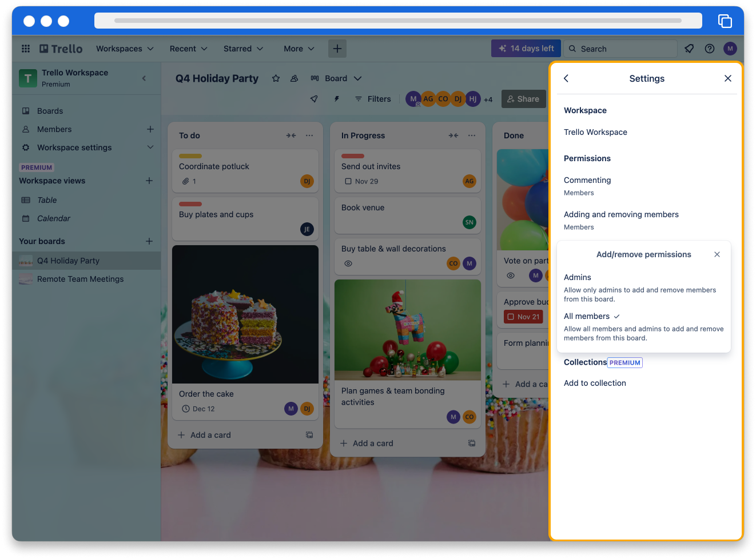Show the +4 additional board members

488,99
